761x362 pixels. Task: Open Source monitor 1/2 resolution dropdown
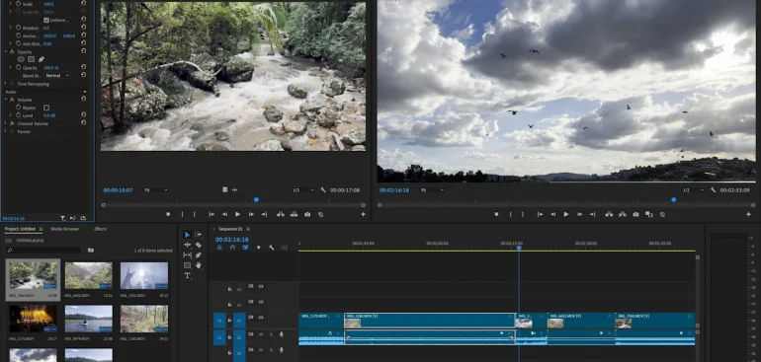303,190
